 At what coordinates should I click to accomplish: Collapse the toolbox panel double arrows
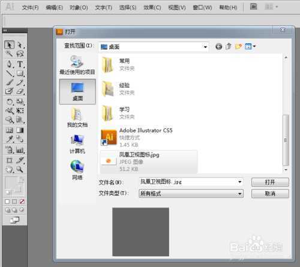click(x=5, y=31)
